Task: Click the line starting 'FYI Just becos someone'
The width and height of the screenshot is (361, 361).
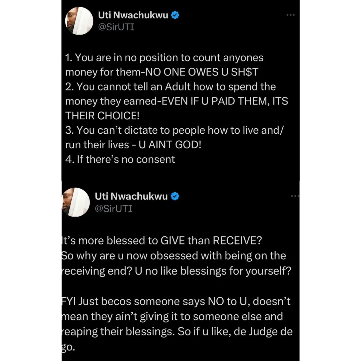Action: 176,301
